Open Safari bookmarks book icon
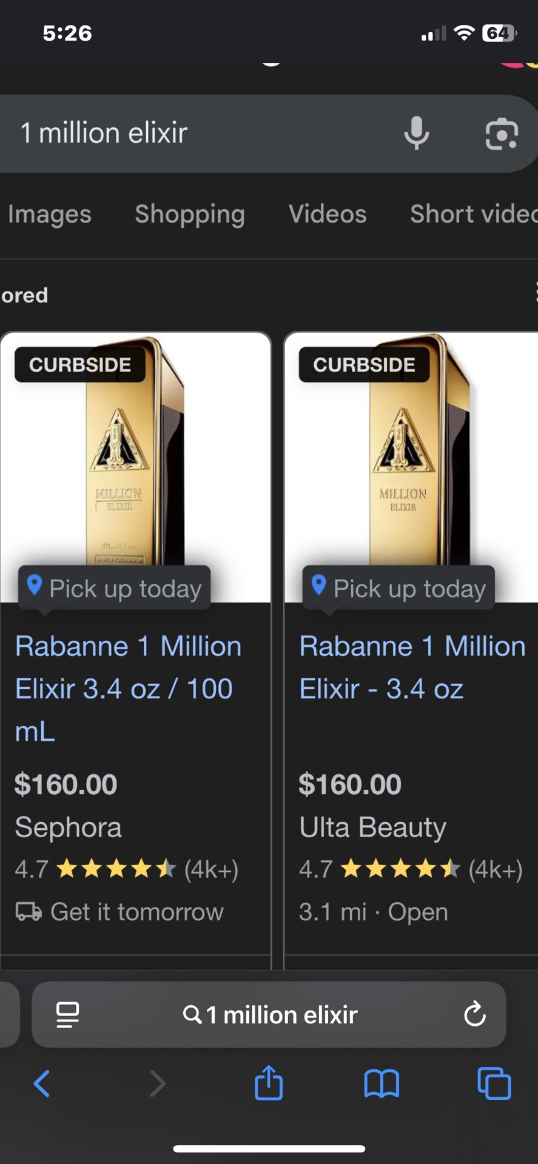This screenshot has height=1164, width=538. [382, 1083]
